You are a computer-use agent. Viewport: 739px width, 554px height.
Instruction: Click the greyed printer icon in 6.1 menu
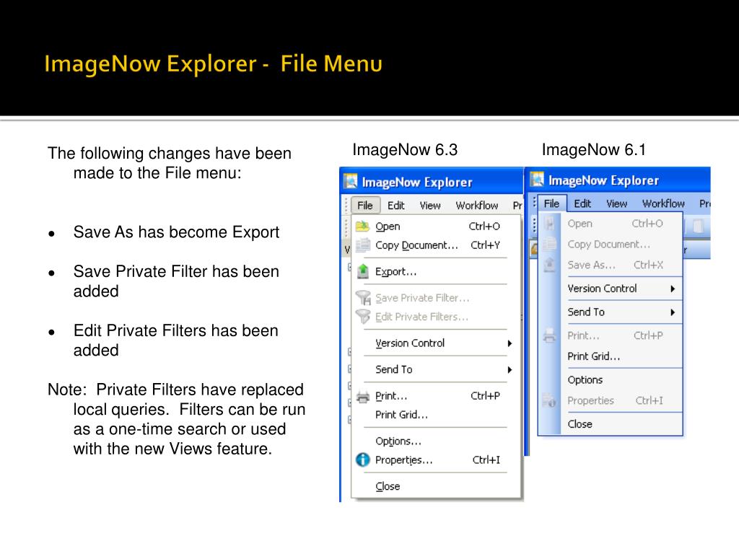click(549, 335)
